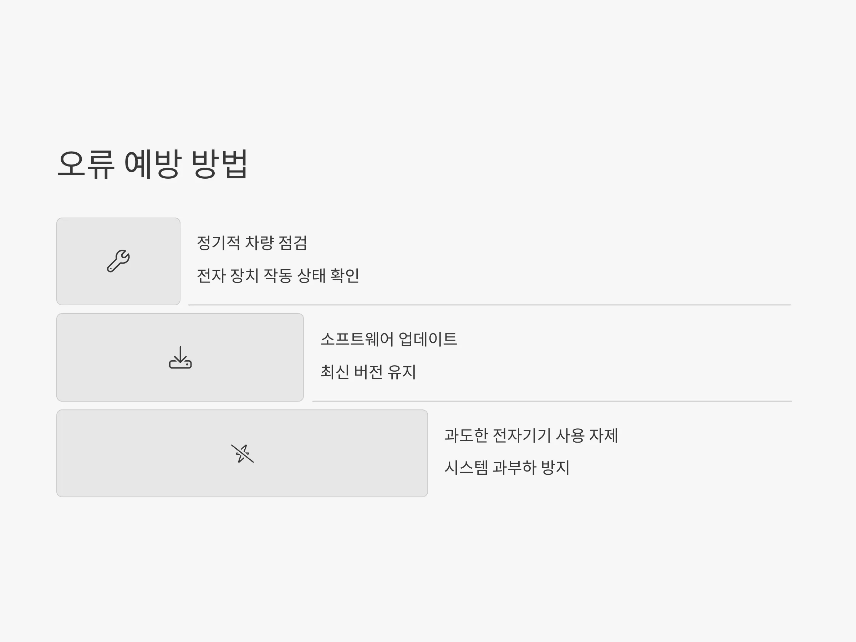Click the crossed-out lightning bolt icon
The width and height of the screenshot is (856, 642).
(242, 453)
